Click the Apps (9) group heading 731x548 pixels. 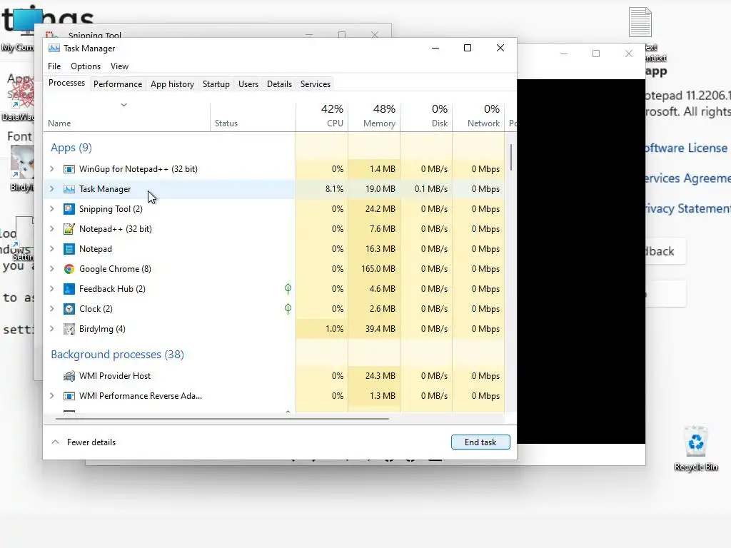(x=71, y=148)
